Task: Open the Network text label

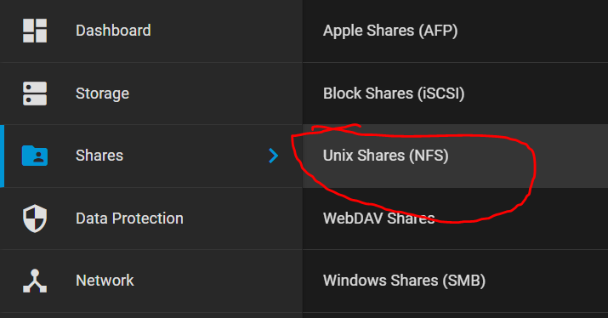Action: click(105, 281)
